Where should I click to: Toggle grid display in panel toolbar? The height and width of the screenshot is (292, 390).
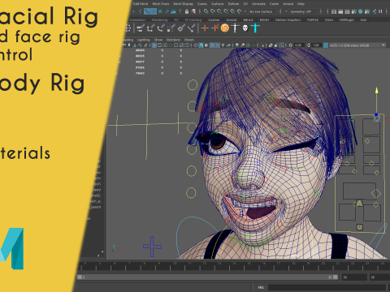(154, 45)
